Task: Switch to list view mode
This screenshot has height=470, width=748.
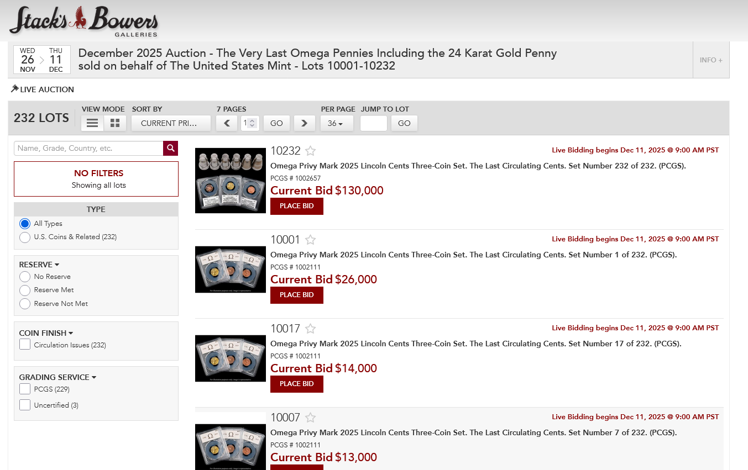Action: (92, 123)
